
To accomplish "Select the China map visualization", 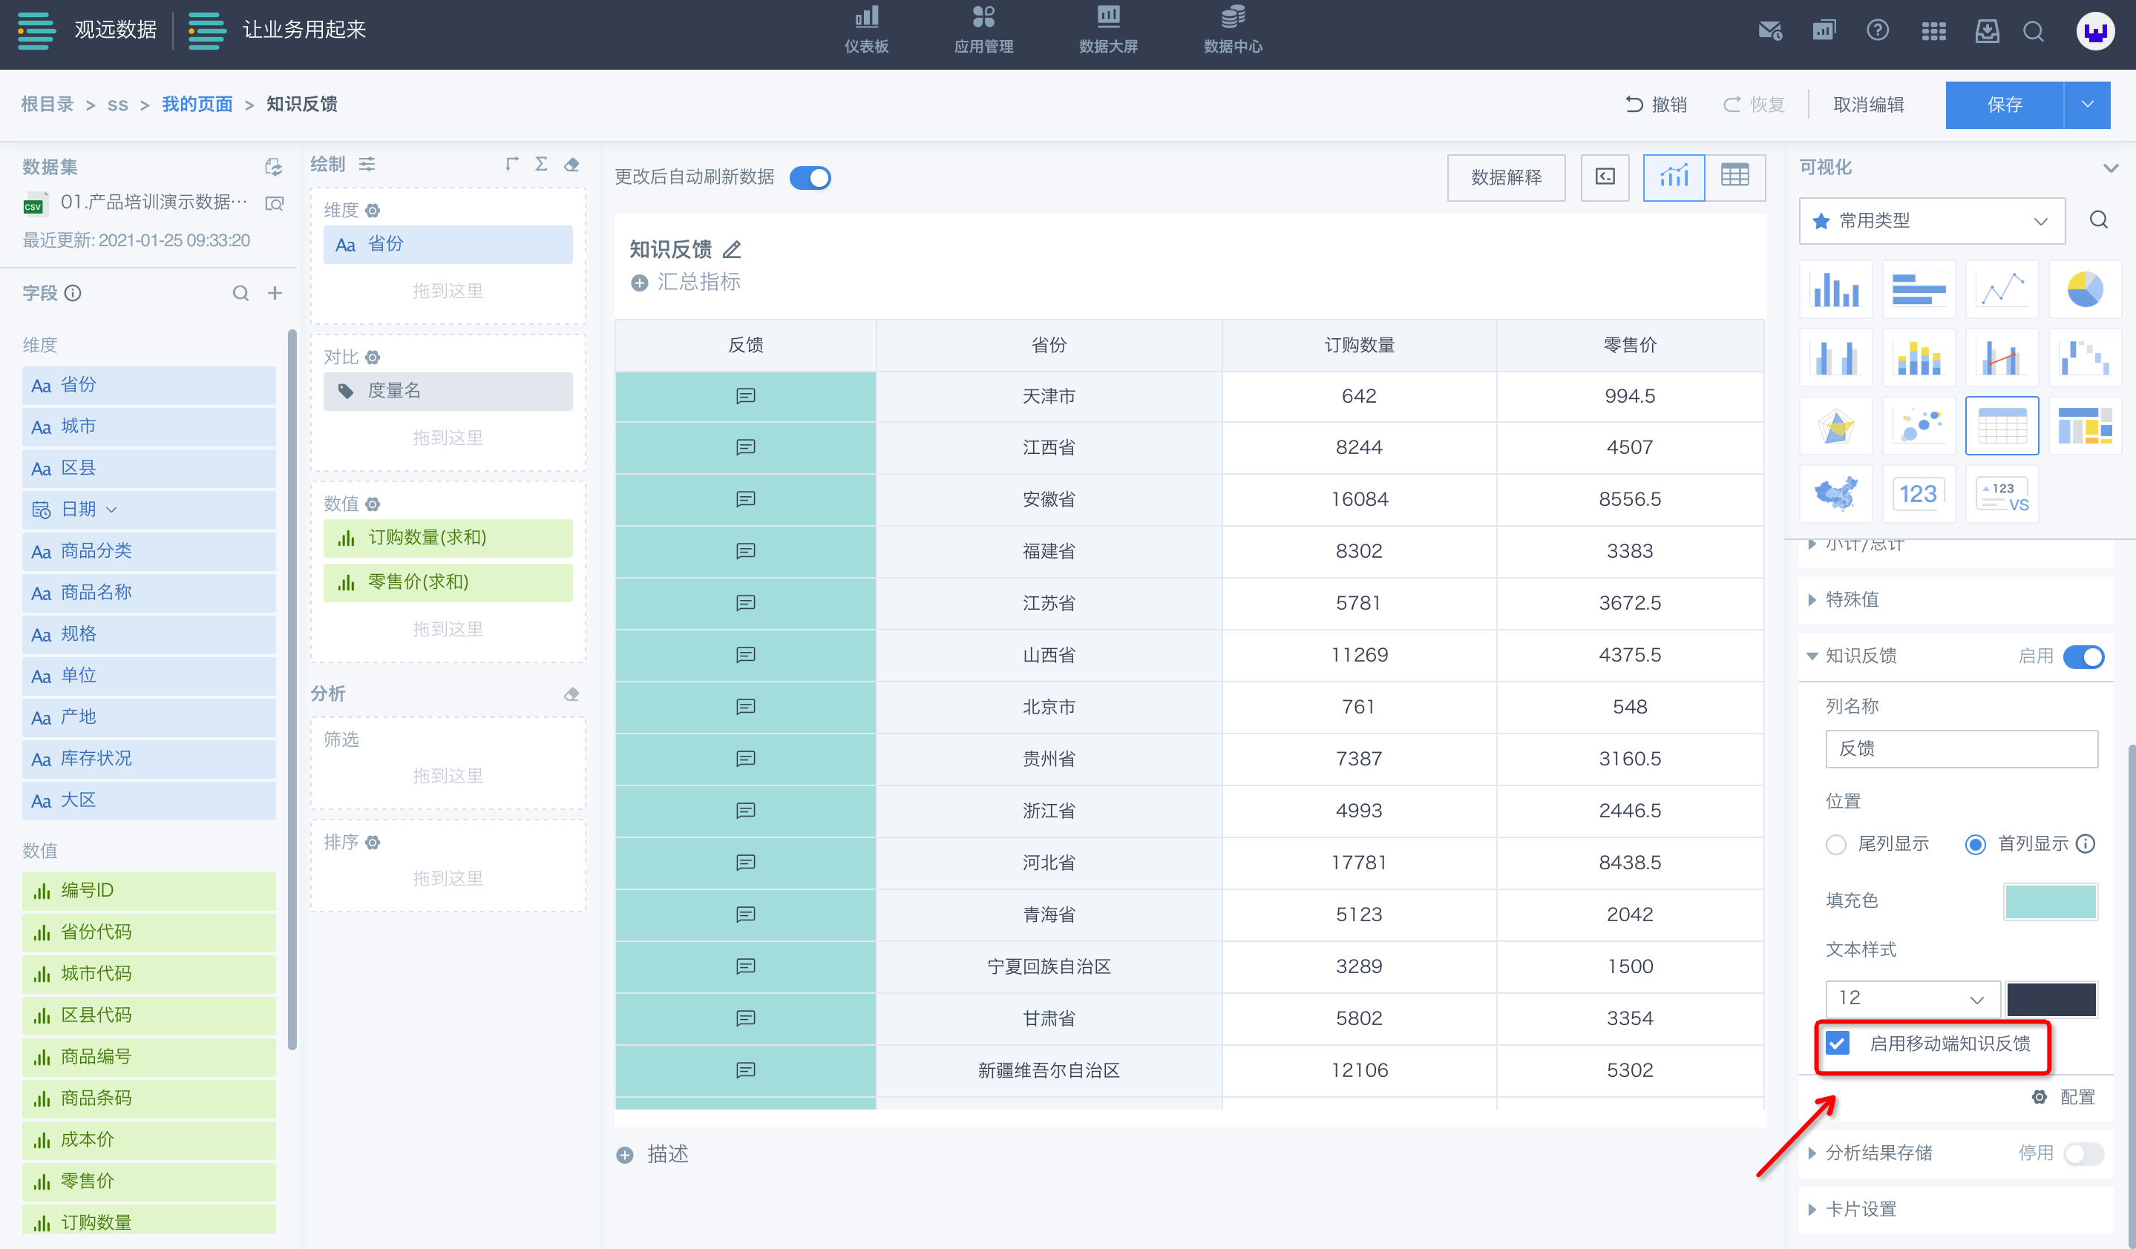I will click(1836, 492).
